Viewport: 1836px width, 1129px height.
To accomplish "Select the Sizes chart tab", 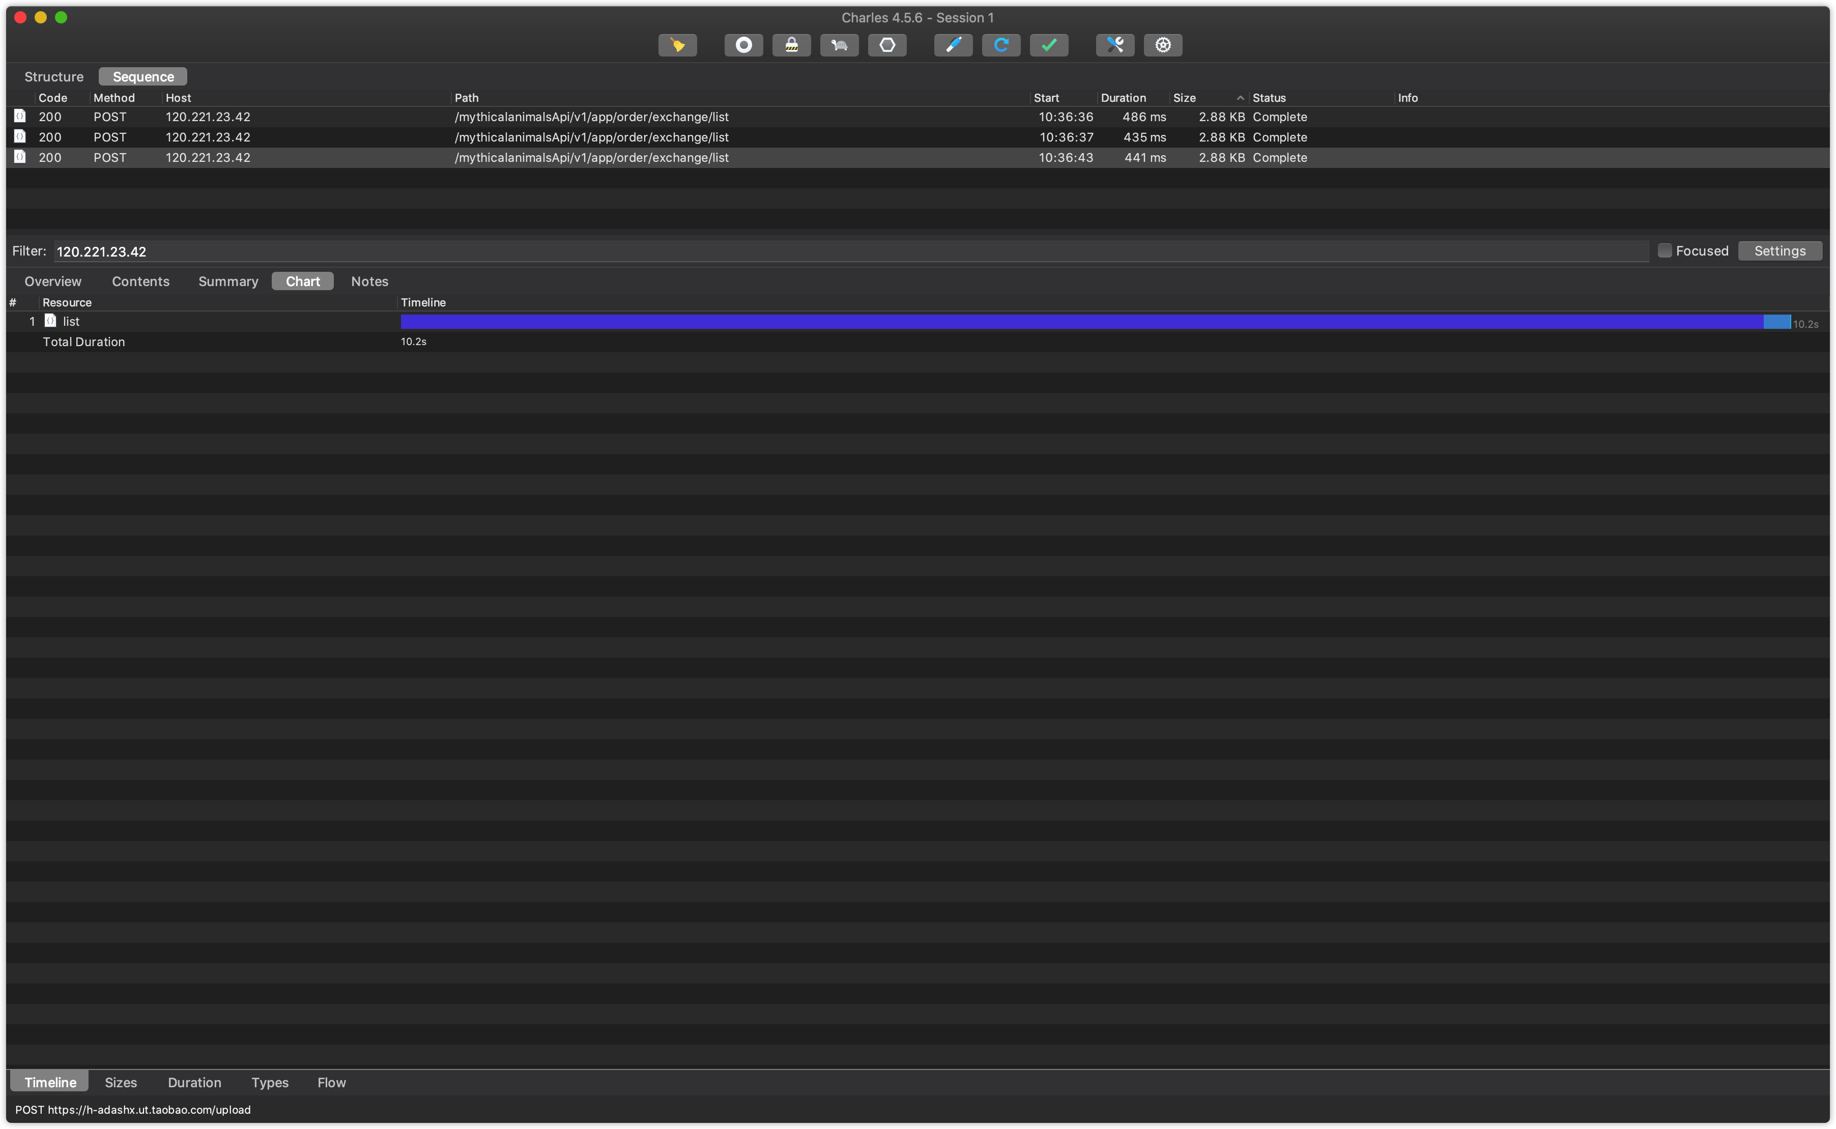I will (120, 1082).
